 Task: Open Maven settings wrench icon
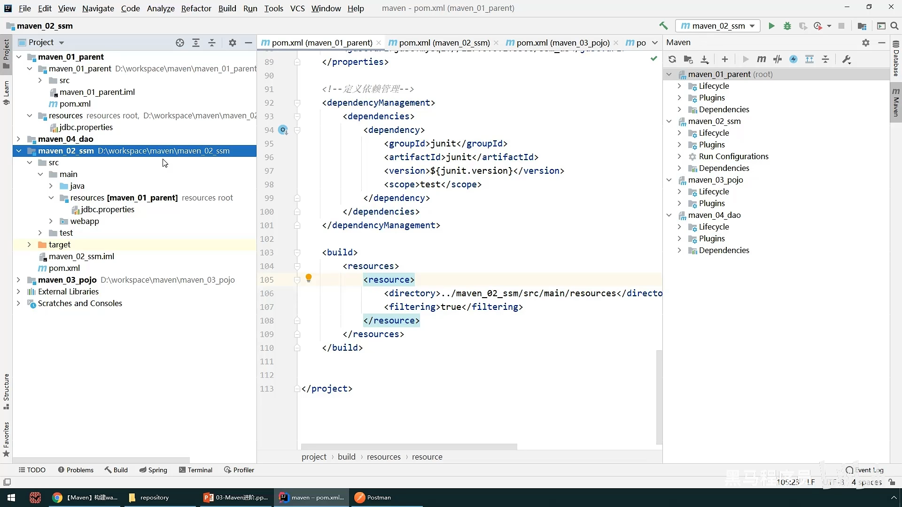847,59
